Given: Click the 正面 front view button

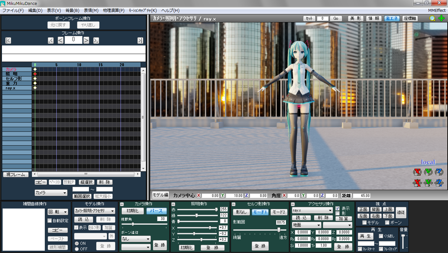Looking at the screenshot, I should tap(363, 210).
